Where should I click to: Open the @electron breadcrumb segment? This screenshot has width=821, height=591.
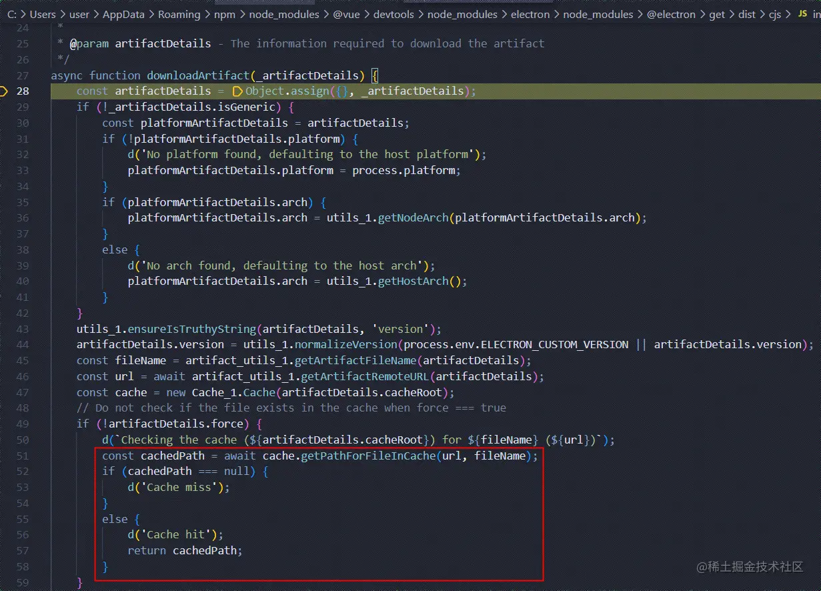tap(672, 14)
